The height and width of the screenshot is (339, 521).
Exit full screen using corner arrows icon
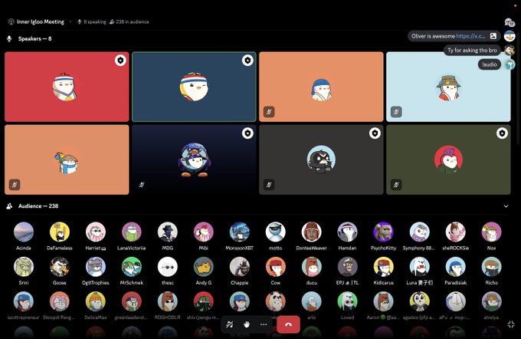511,324
